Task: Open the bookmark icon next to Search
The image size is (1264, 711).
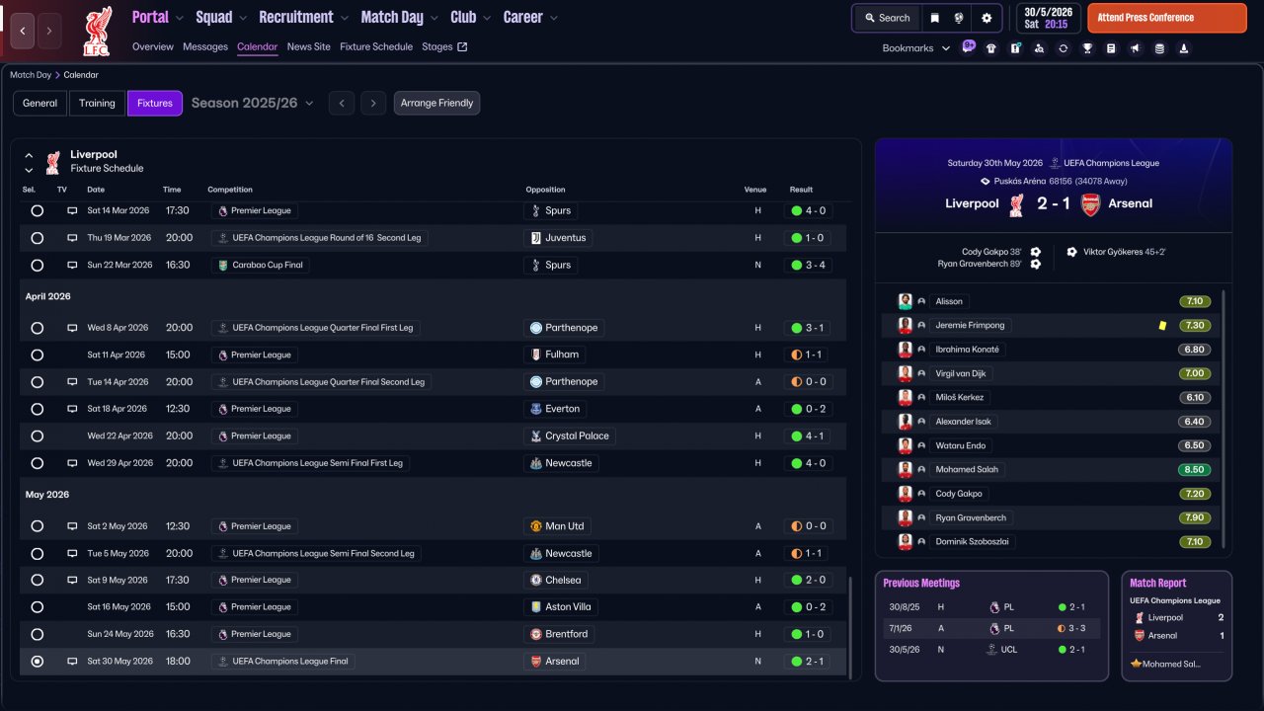Action: [x=934, y=18]
